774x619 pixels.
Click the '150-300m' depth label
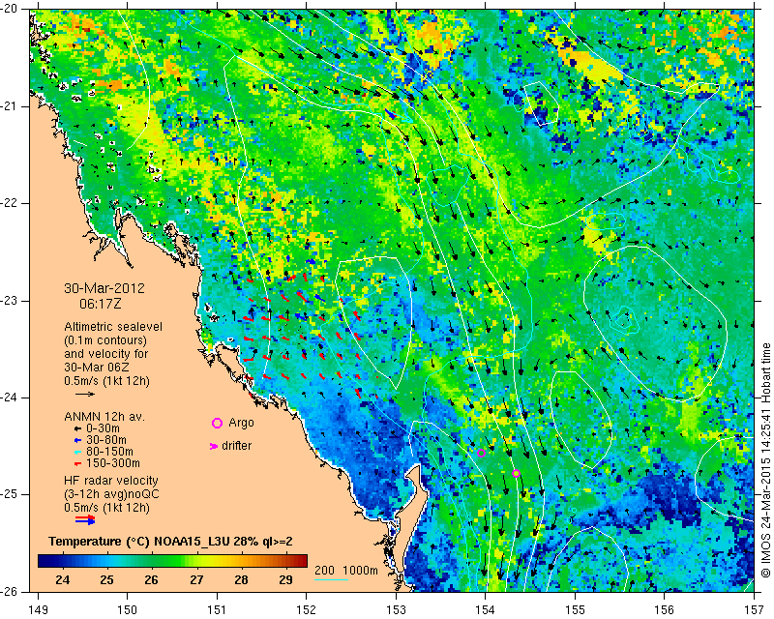pyautogui.click(x=113, y=463)
